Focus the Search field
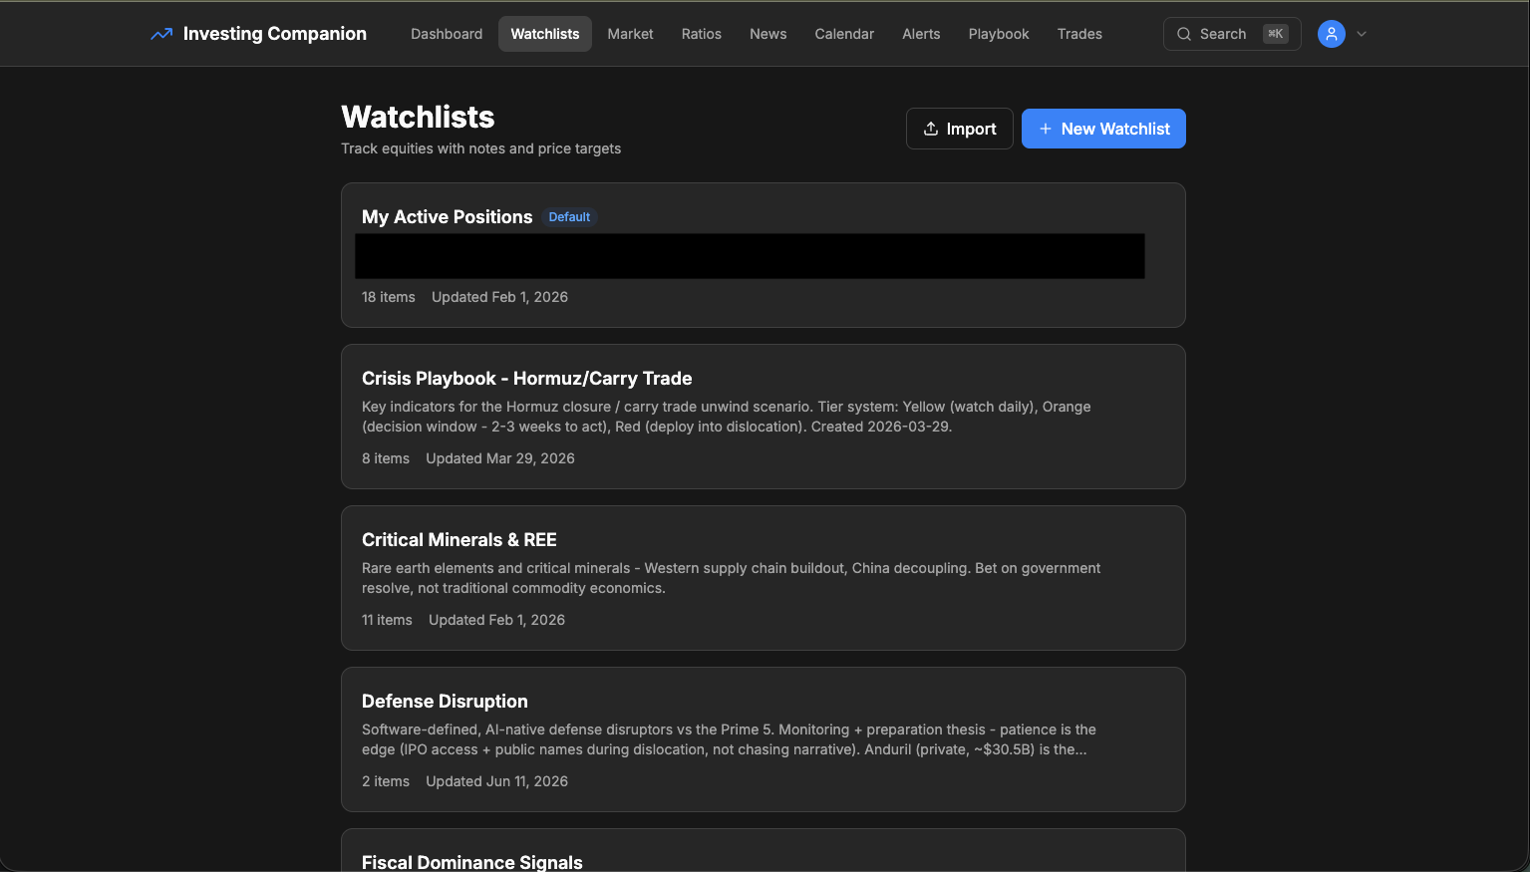 [x=1232, y=34]
